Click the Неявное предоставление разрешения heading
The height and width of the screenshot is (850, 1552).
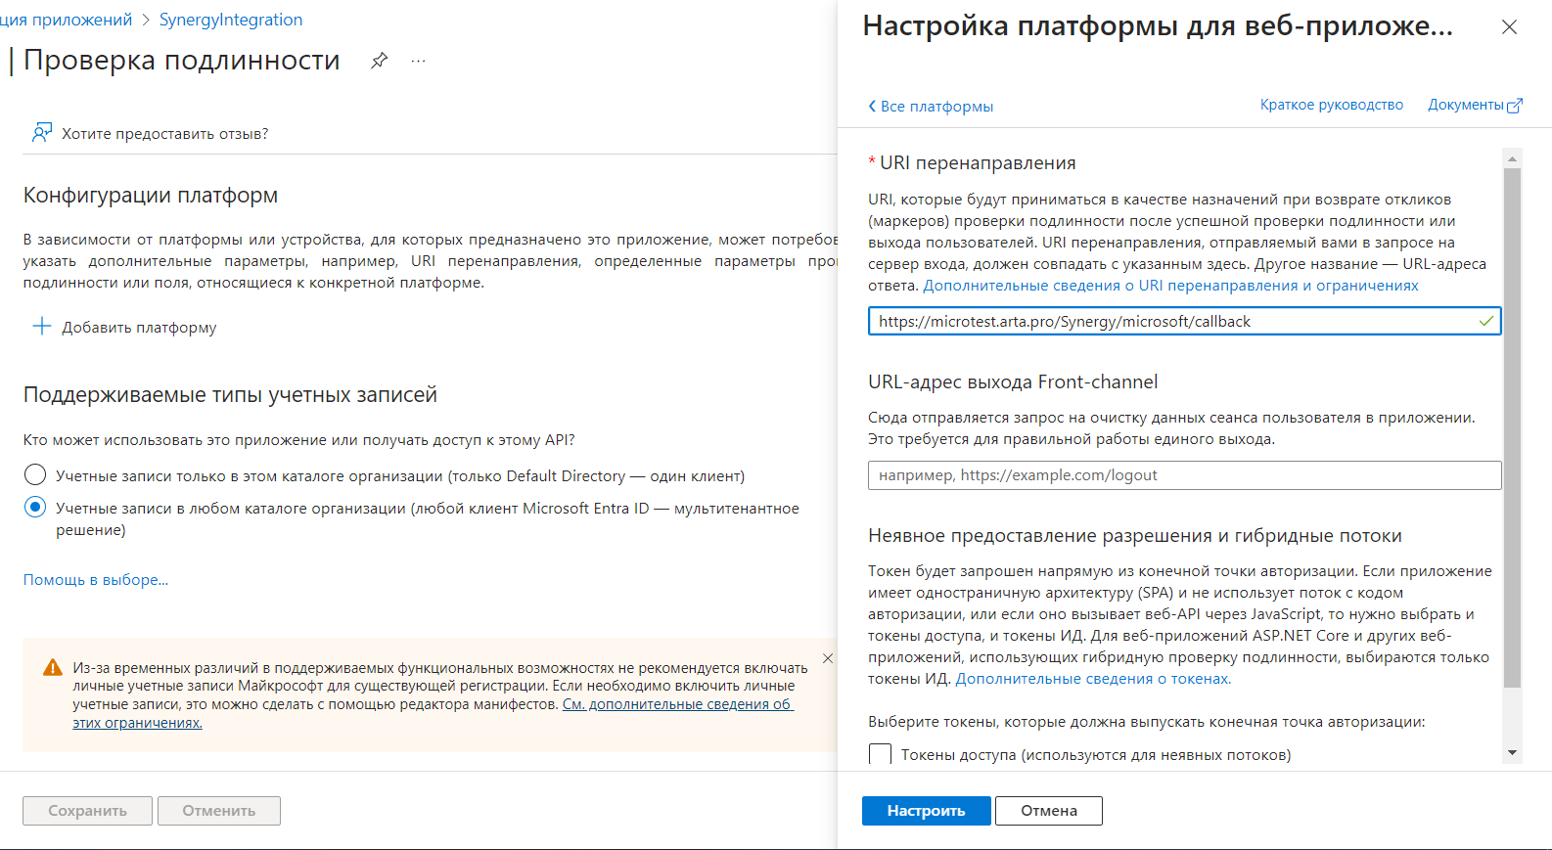(x=1135, y=536)
